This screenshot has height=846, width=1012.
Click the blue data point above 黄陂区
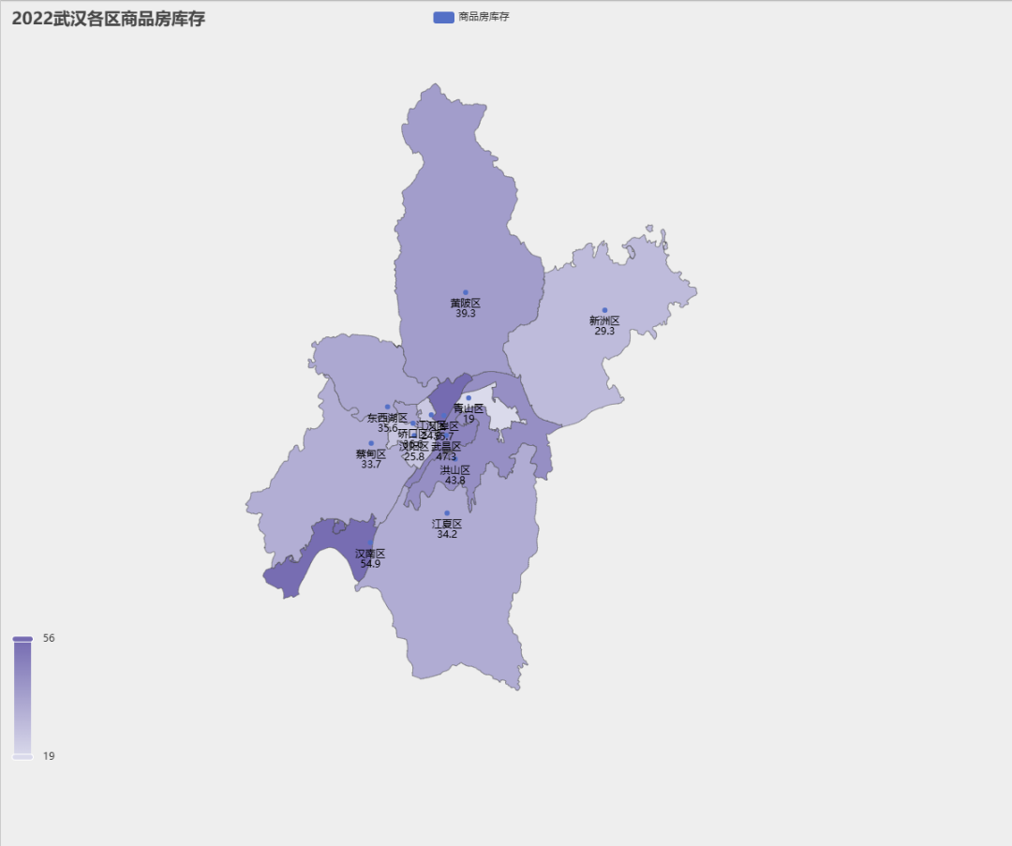[x=466, y=292]
